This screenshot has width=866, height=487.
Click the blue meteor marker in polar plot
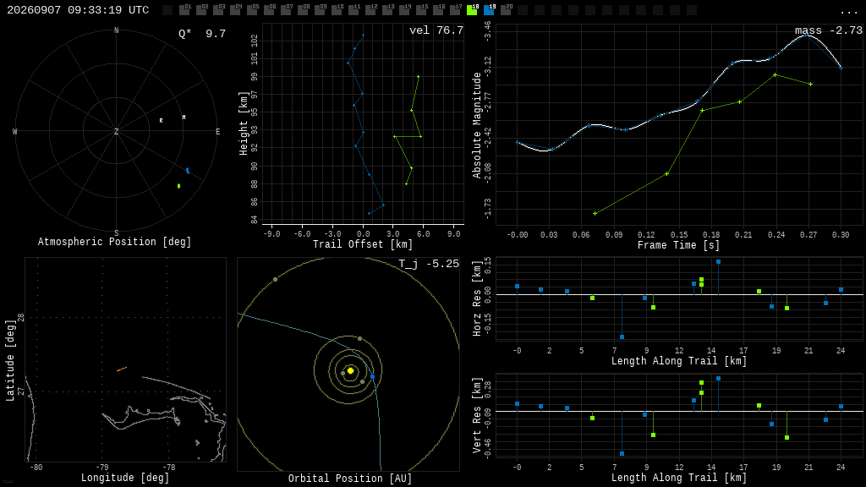click(x=188, y=171)
